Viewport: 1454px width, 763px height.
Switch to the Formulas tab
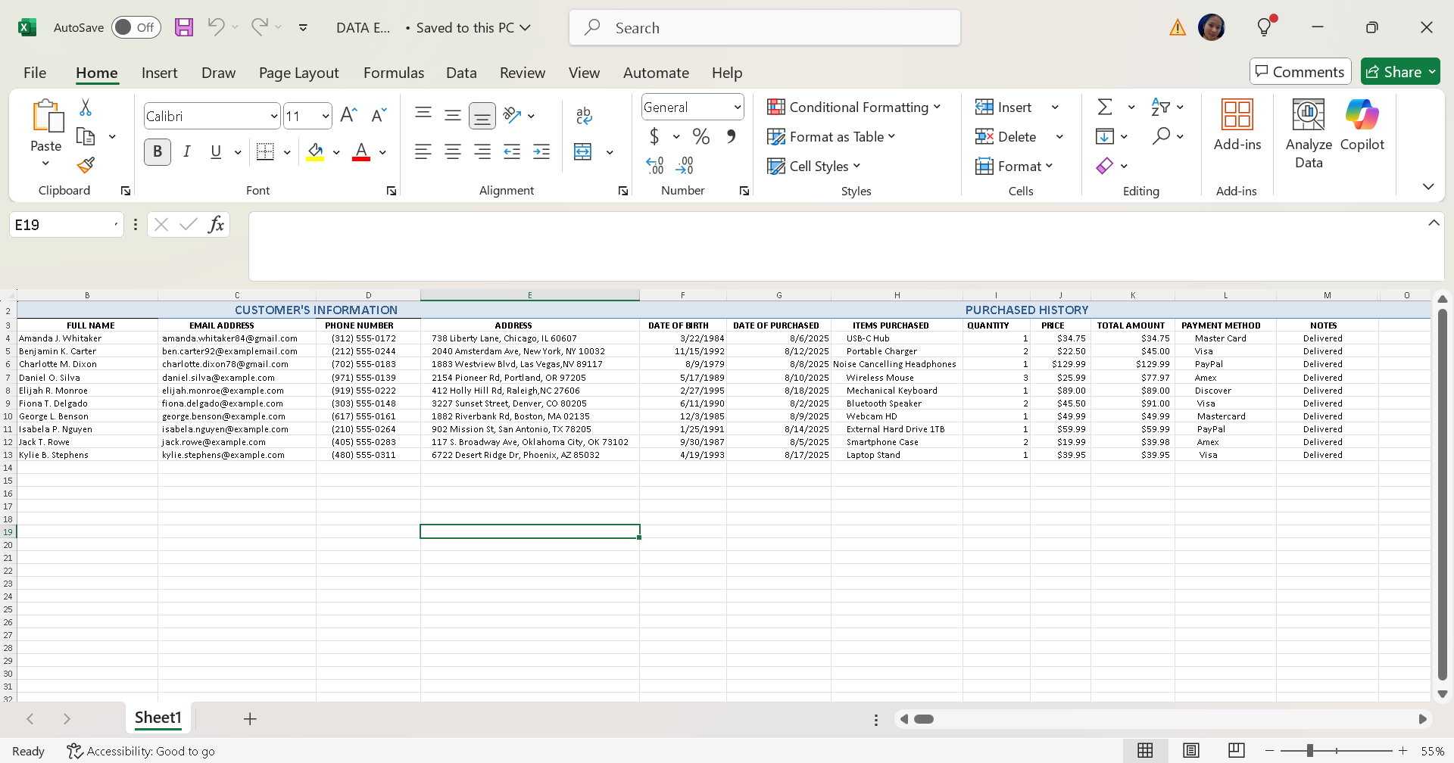393,73
